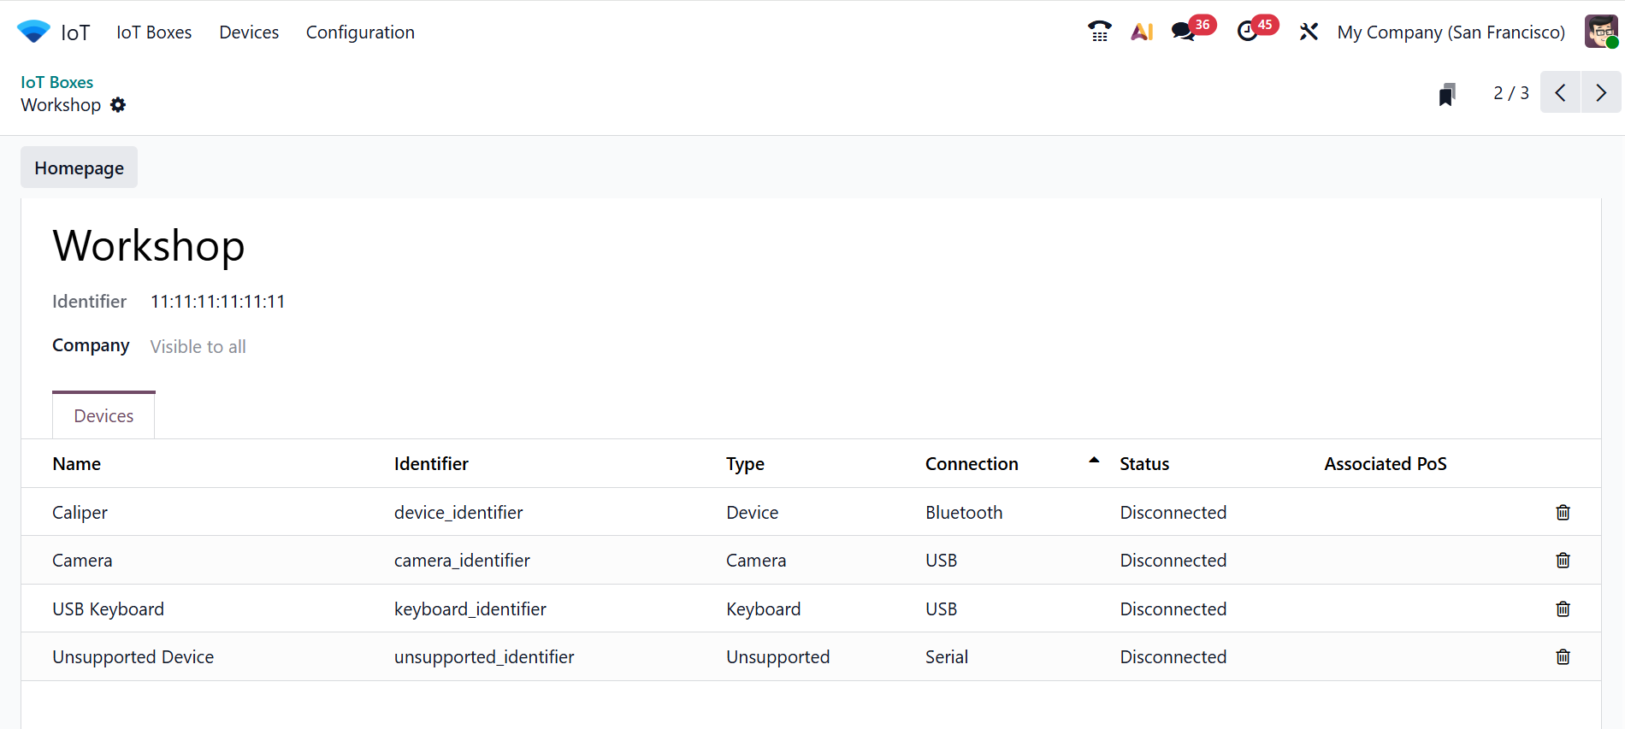Select the Devices tab
Viewport: 1625px width, 729px height.
(103, 415)
